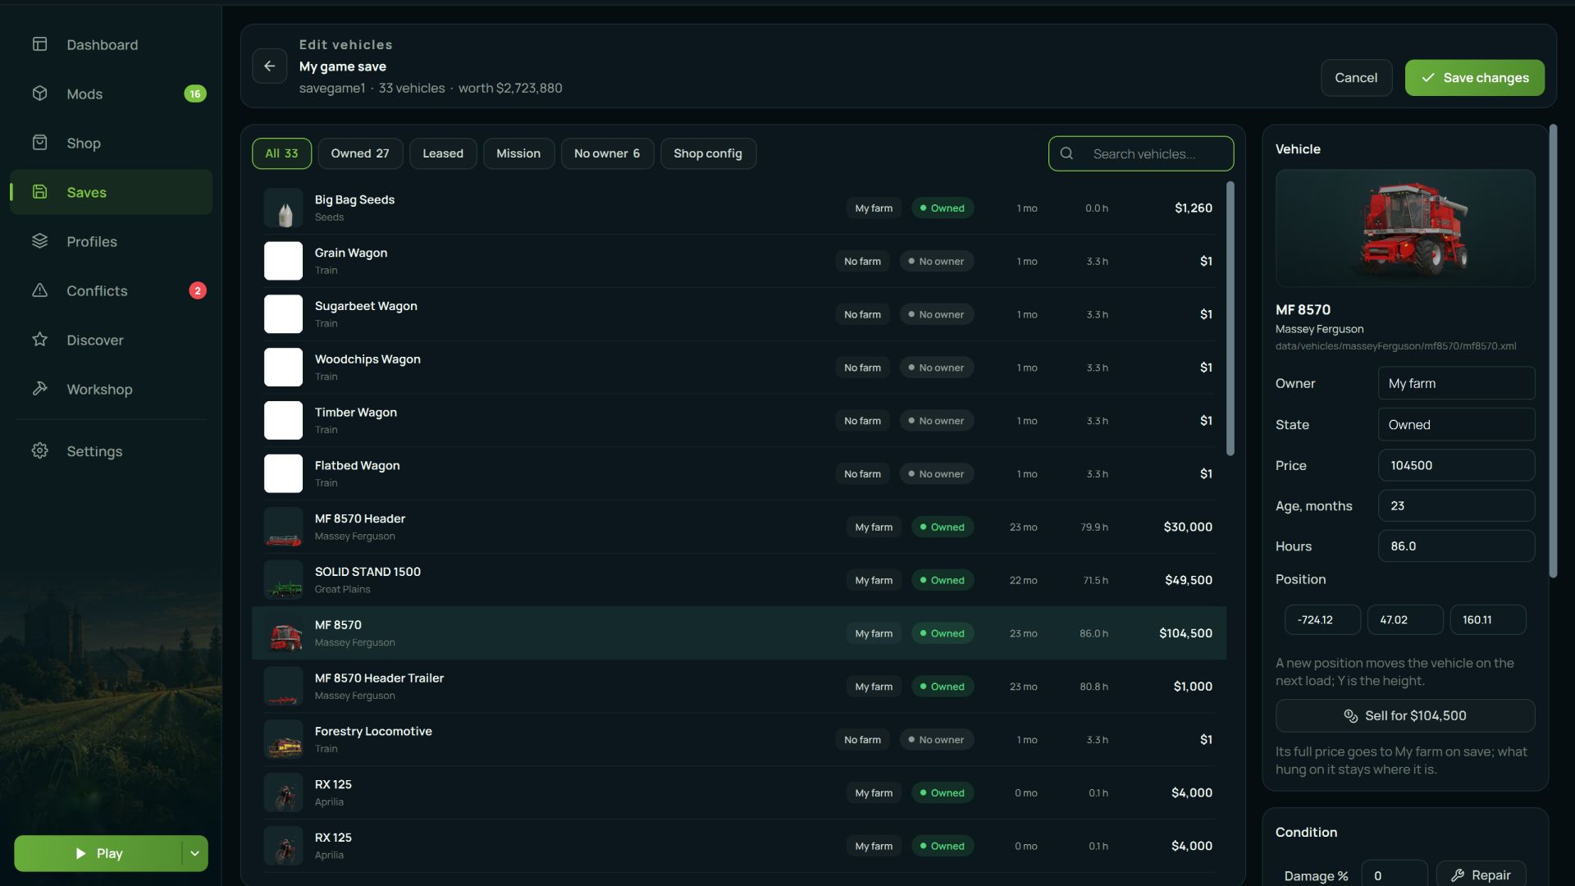
Task: Select the No owner 6 filter tab
Action: [607, 153]
